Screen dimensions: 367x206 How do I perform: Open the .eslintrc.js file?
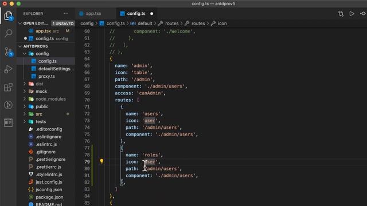point(46,144)
